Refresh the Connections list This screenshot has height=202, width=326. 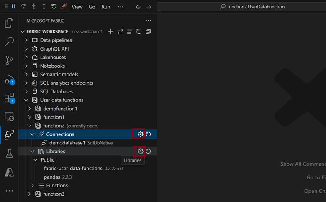pos(148,134)
